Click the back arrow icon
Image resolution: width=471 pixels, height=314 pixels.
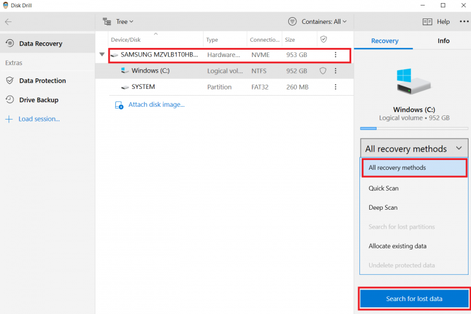(x=8, y=21)
